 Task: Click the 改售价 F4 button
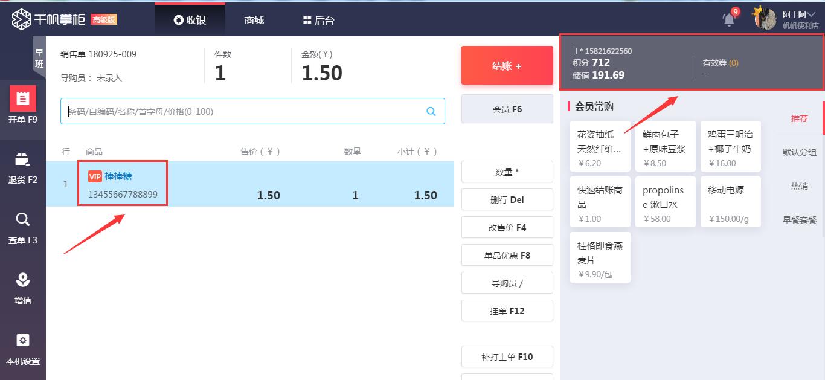(x=507, y=228)
